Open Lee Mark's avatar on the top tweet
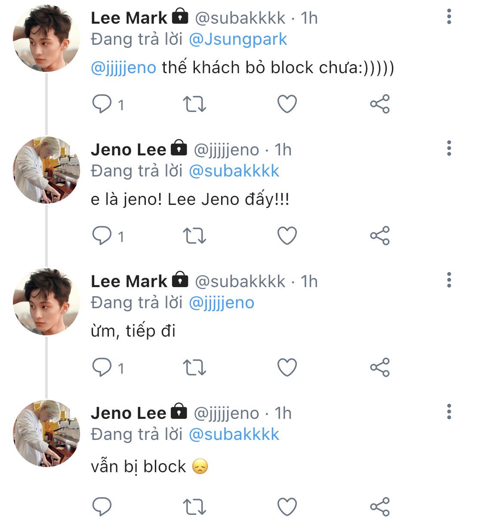The width and height of the screenshot is (484, 523). point(46,38)
